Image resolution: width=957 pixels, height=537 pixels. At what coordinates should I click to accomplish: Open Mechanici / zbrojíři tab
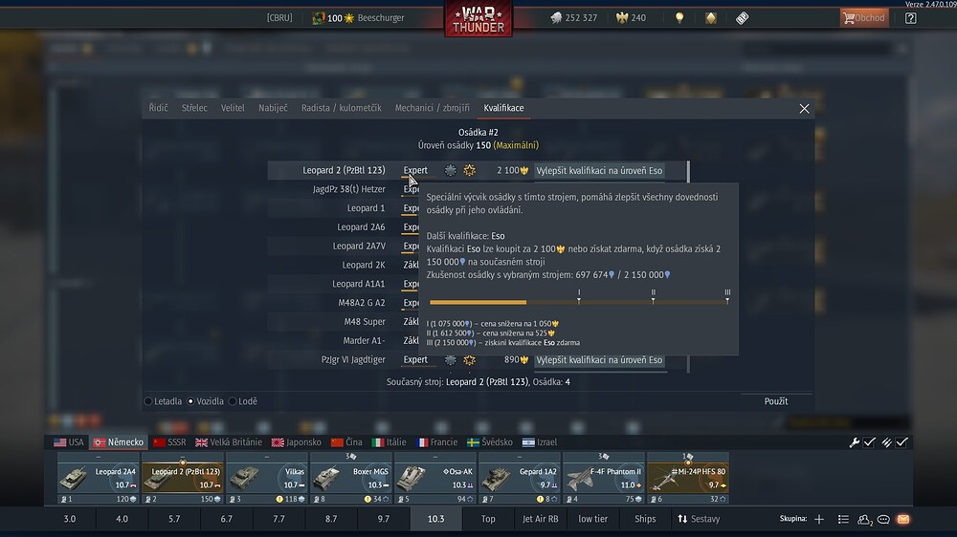pos(433,108)
